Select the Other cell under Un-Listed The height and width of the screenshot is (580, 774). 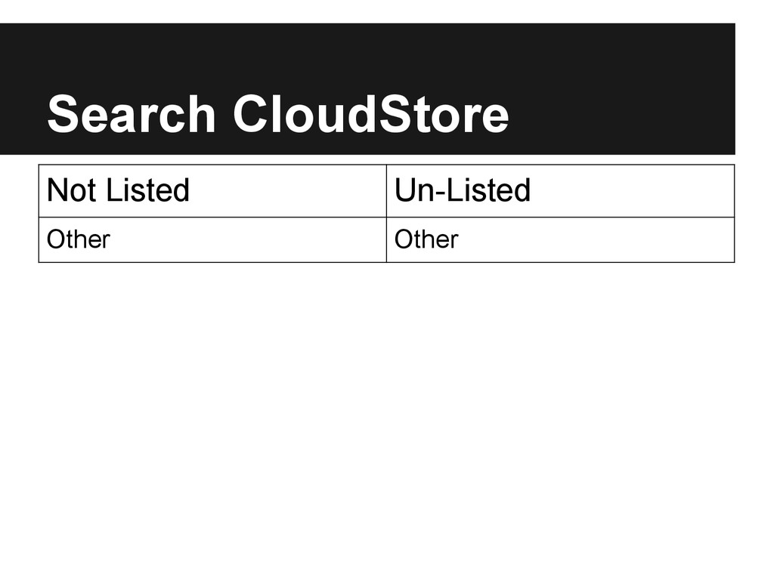click(560, 239)
